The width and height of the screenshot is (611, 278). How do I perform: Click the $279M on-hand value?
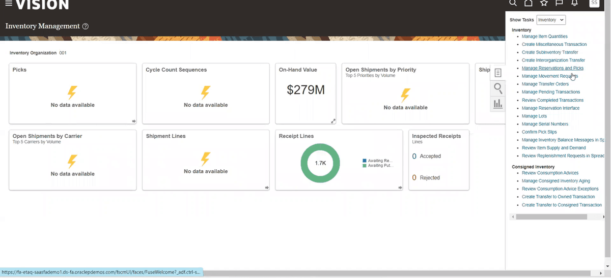tap(305, 90)
